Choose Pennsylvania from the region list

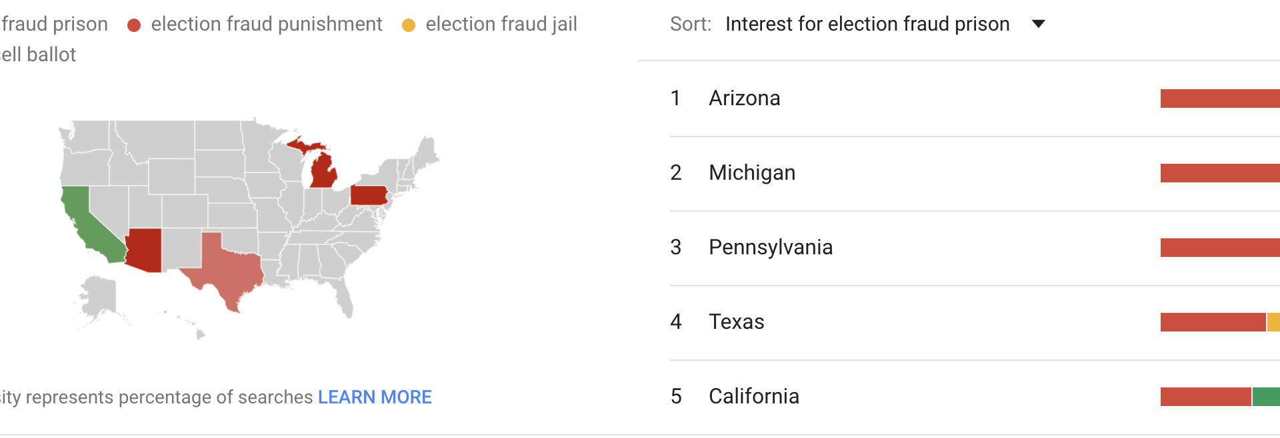click(x=770, y=247)
